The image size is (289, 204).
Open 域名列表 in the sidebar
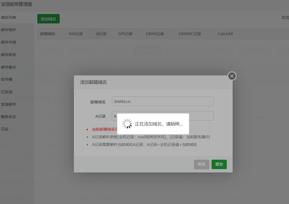9,17
